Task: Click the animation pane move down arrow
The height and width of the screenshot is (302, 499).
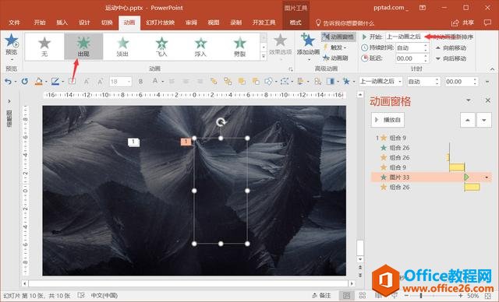Action: pyautogui.click(x=484, y=120)
